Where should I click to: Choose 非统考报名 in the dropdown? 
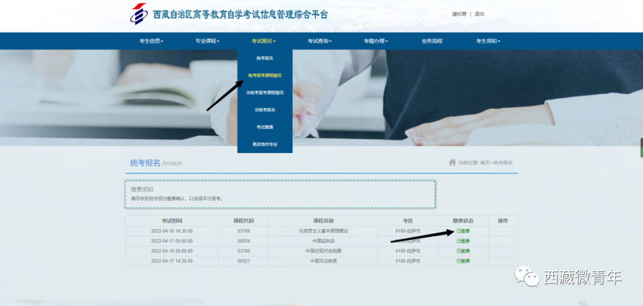pos(265,110)
